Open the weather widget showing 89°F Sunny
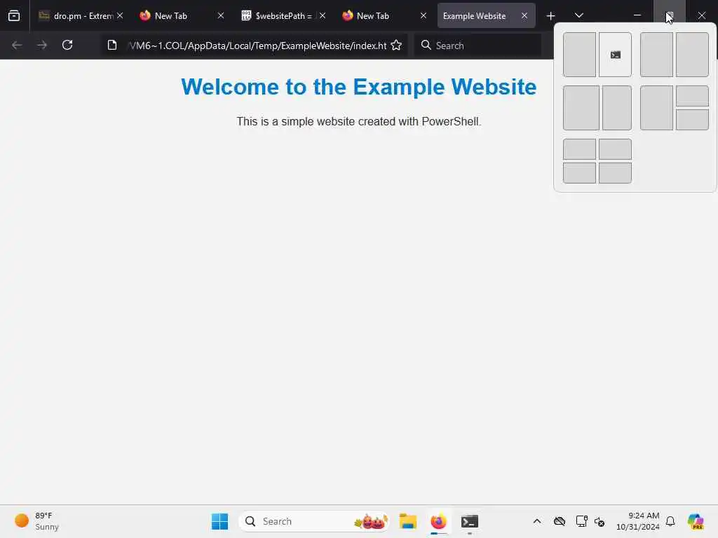The height and width of the screenshot is (538, 718). [37, 521]
